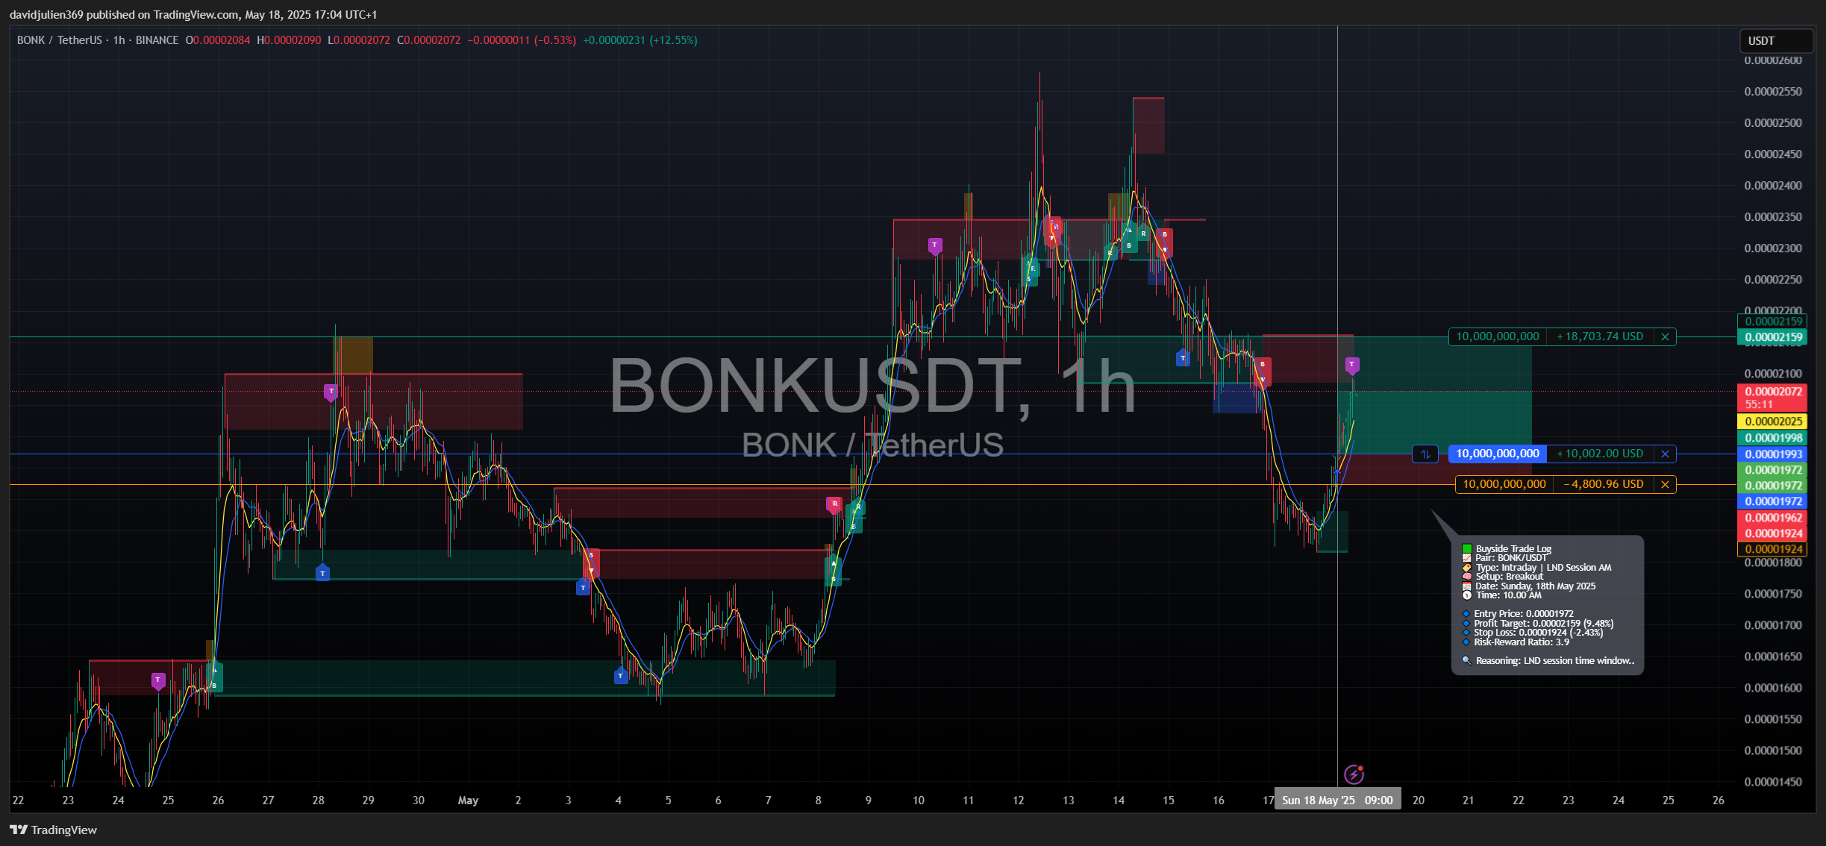Screen dimensions: 1826x846
Task: Close the -4,800.96 USD stop-loss order
Action: (1665, 485)
